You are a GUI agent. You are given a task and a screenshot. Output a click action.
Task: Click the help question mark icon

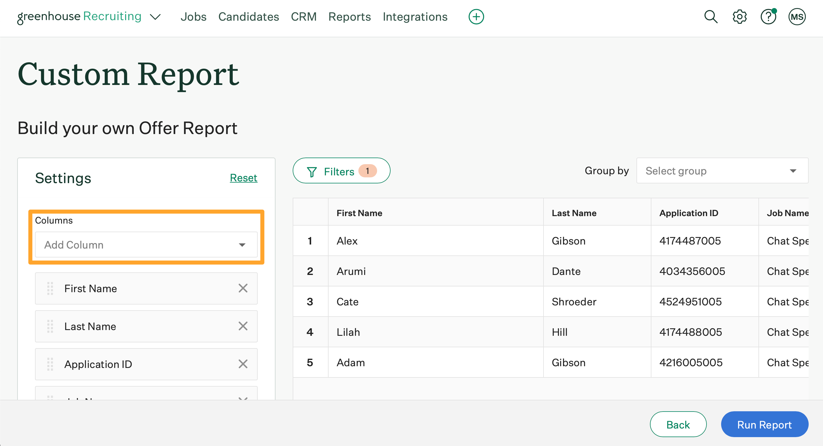pos(768,16)
